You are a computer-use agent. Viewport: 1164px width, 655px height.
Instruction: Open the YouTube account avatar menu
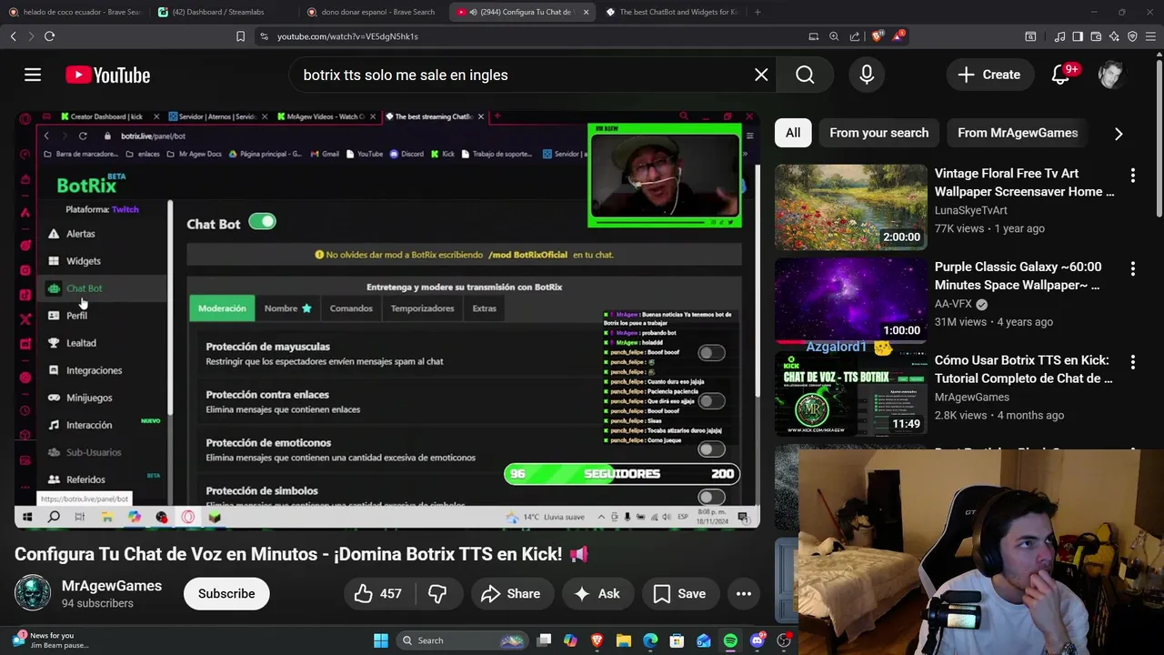point(1110,75)
